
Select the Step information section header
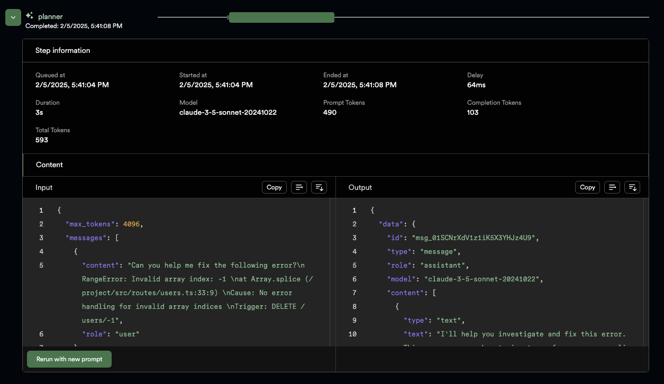pos(63,51)
